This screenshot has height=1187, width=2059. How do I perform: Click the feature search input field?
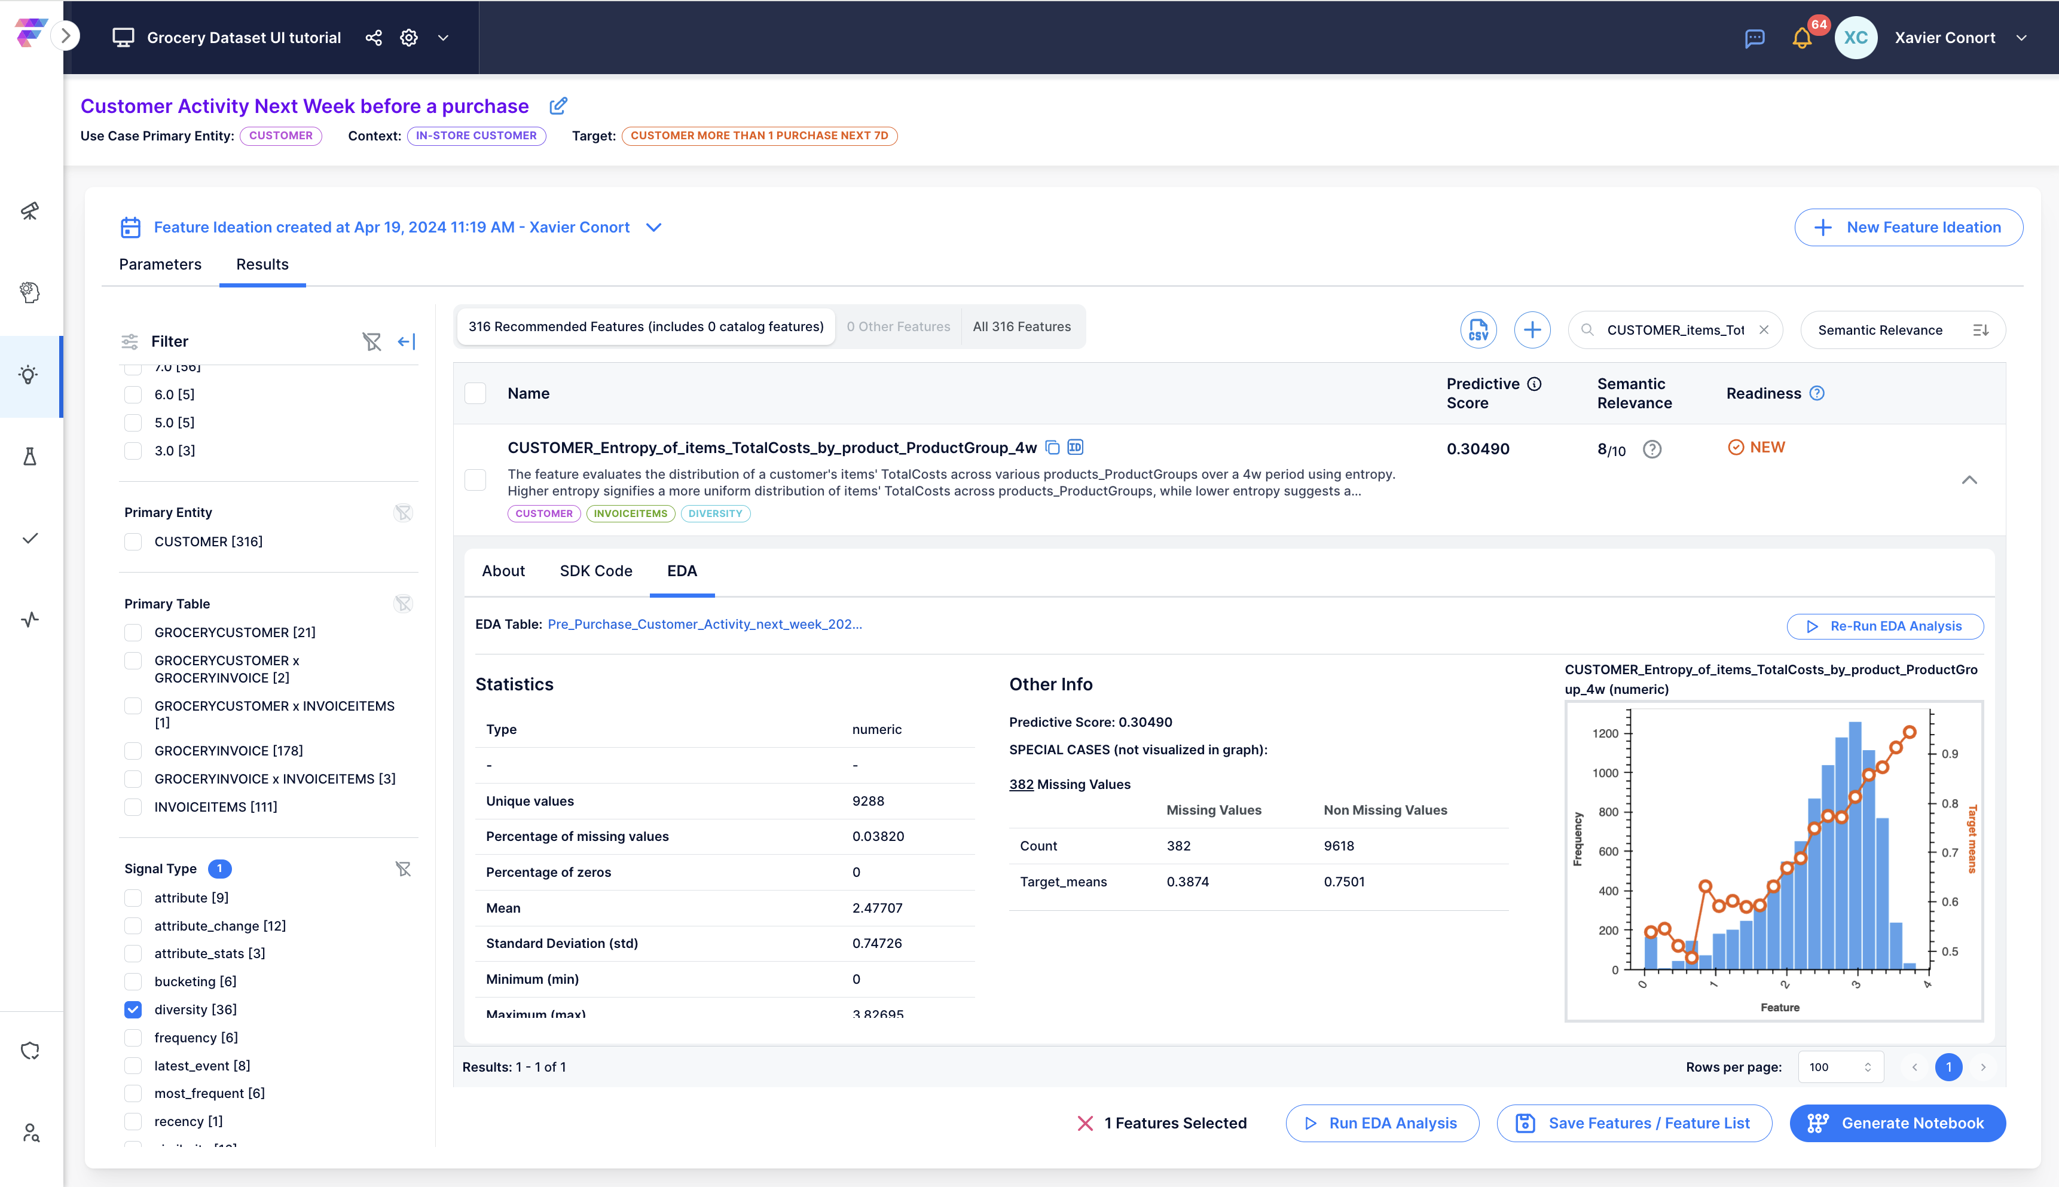click(1675, 330)
